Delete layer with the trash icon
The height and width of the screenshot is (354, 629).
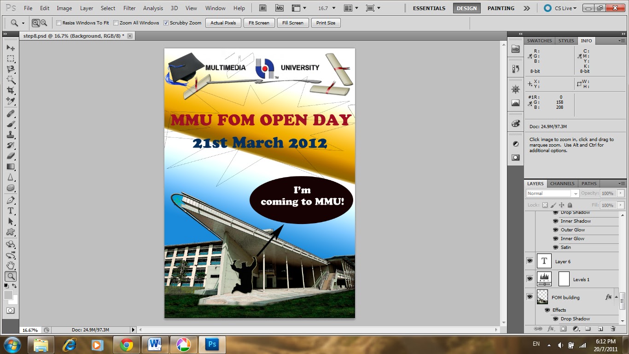[x=613, y=329]
